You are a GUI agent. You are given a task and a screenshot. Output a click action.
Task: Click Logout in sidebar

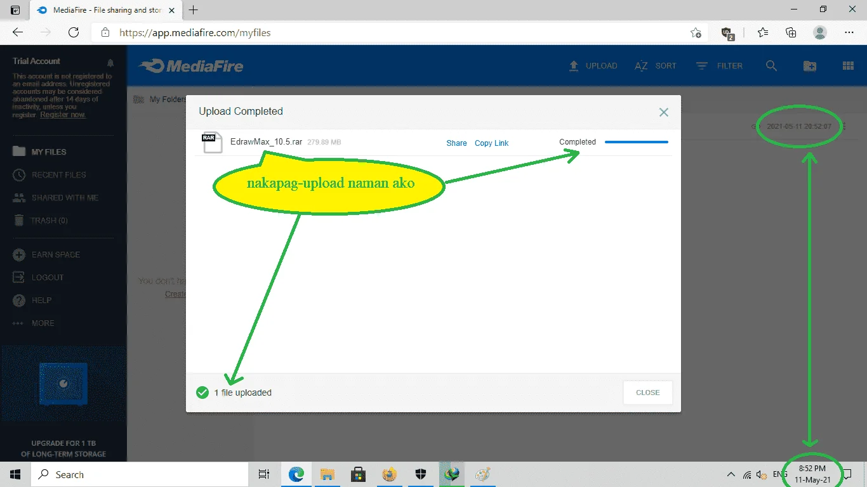tap(38, 277)
